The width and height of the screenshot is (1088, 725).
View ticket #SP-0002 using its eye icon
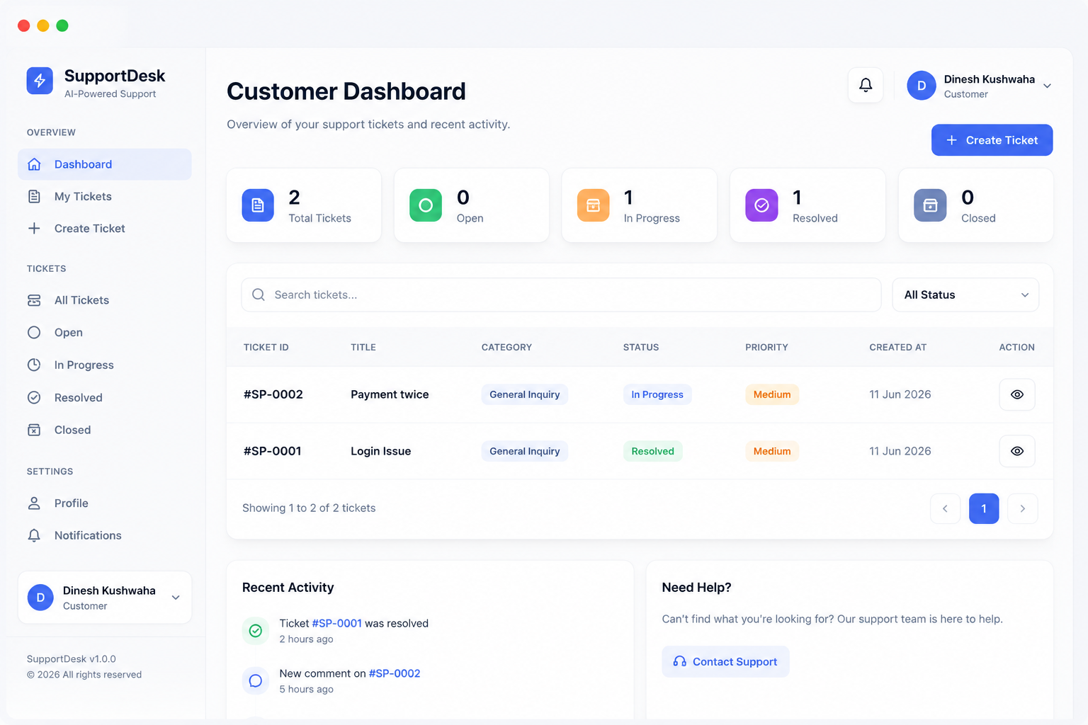pyautogui.click(x=1017, y=394)
